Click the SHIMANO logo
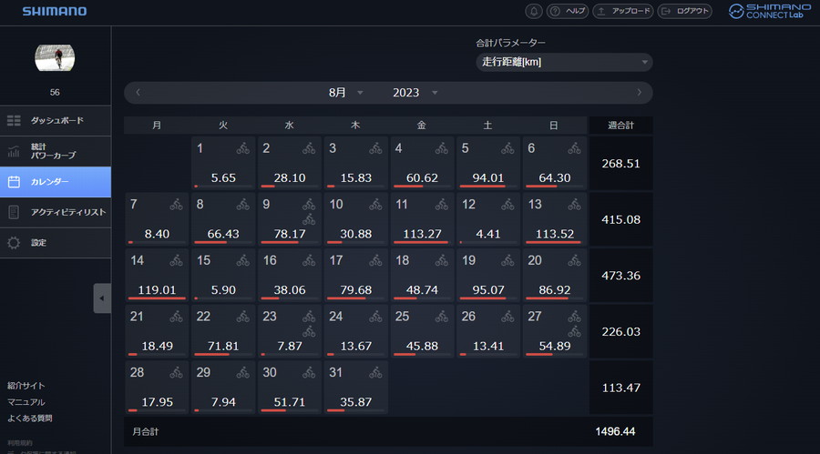The image size is (820, 454). (55, 12)
